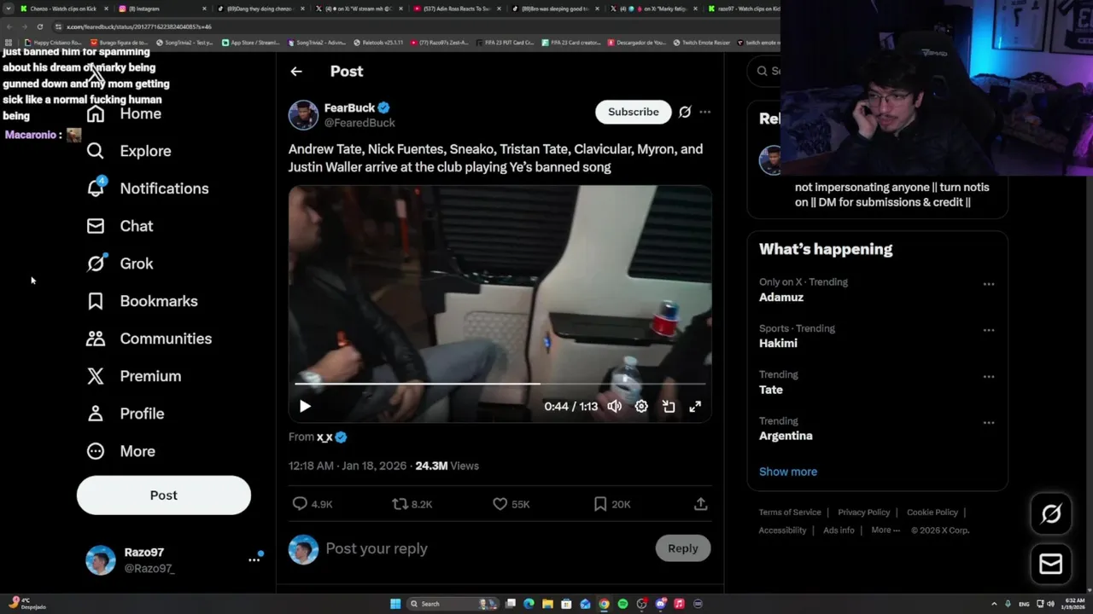Reload the page in the browser

[40, 26]
